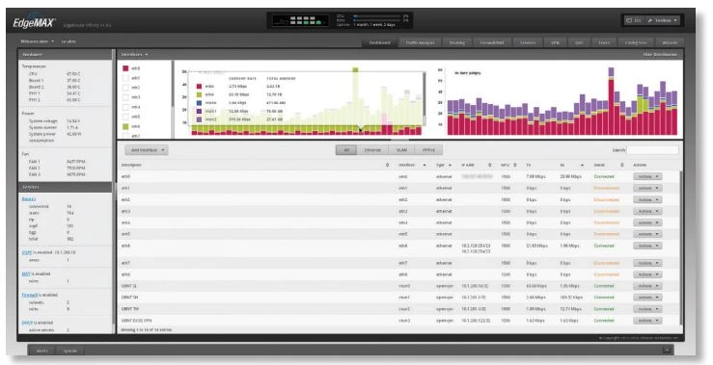Switch to the Dashboard tab
Viewport: 713px width, 365px height.
tap(380, 42)
